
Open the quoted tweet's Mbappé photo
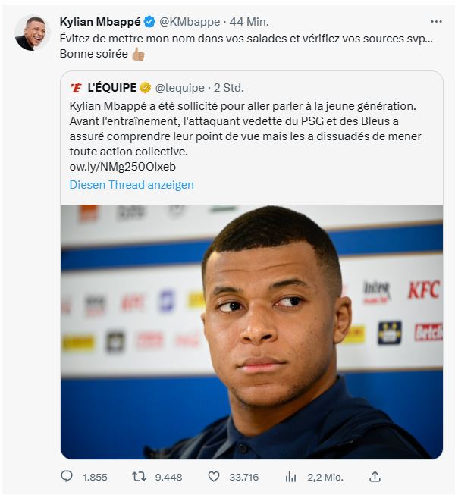pos(251,331)
